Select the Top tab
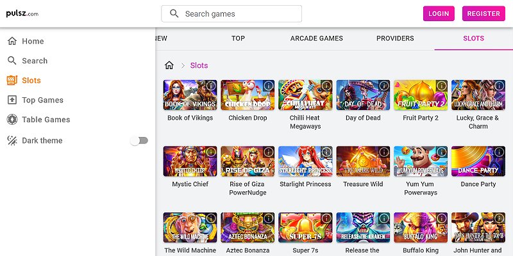Image resolution: width=513 pixels, height=256 pixels. [238, 38]
